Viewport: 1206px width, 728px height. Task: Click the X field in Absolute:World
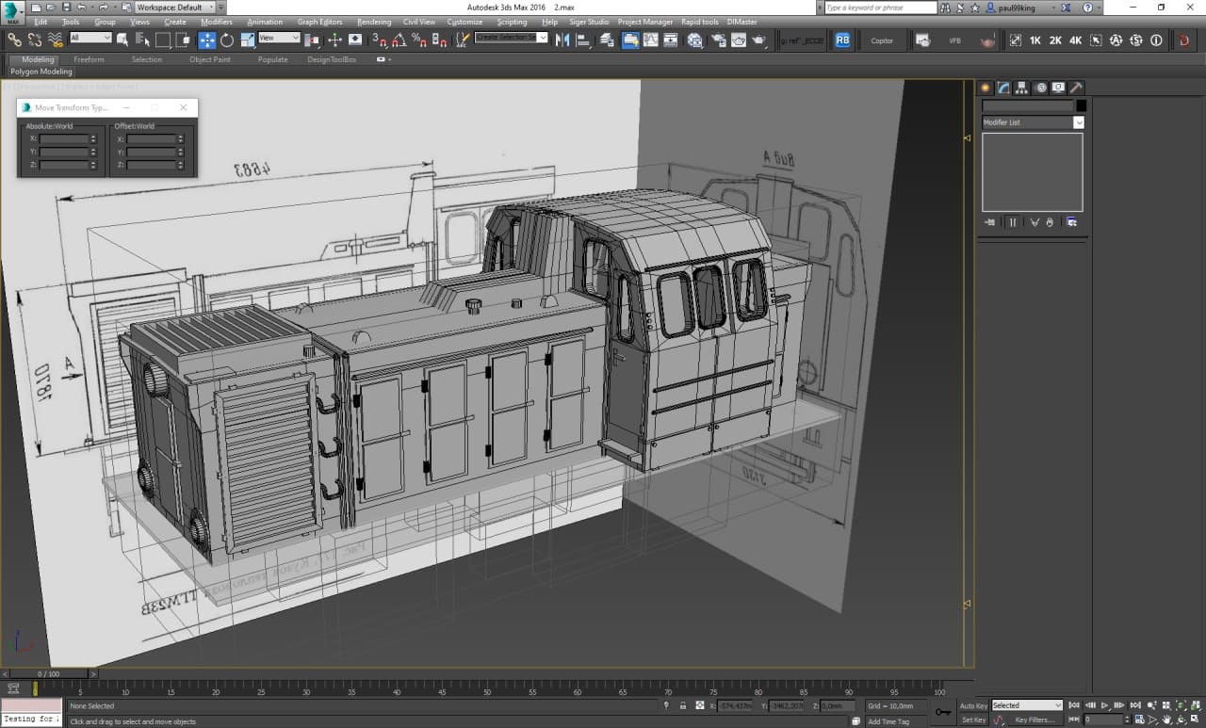[x=64, y=138]
